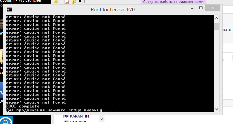
Task: Click the WS Launcher window title behind
Action: [30, 1]
